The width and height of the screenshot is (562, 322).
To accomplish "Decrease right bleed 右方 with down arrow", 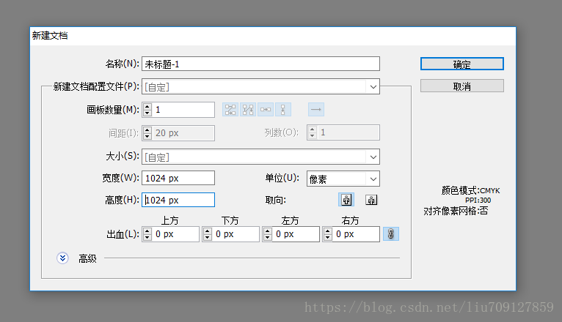I will point(328,237).
